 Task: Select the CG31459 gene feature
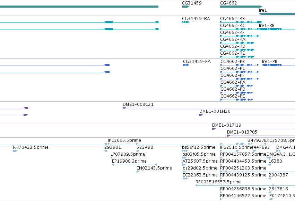[192, 3]
